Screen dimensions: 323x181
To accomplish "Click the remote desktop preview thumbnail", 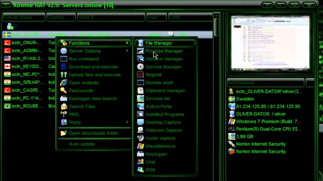I will click(x=270, y=43).
